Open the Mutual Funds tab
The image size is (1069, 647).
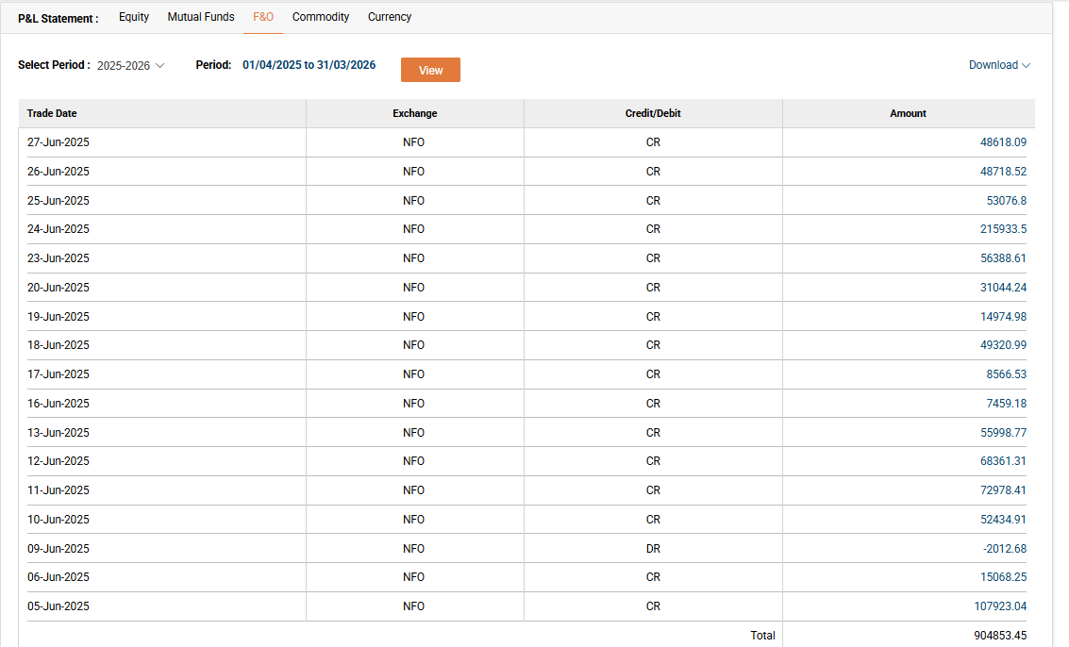coord(201,17)
